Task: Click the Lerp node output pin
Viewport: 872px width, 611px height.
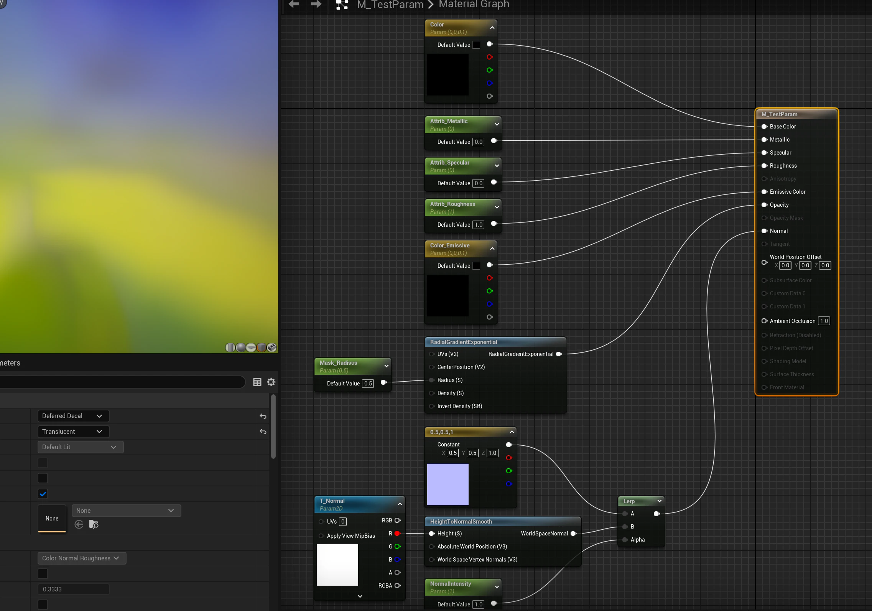Action: (656, 514)
